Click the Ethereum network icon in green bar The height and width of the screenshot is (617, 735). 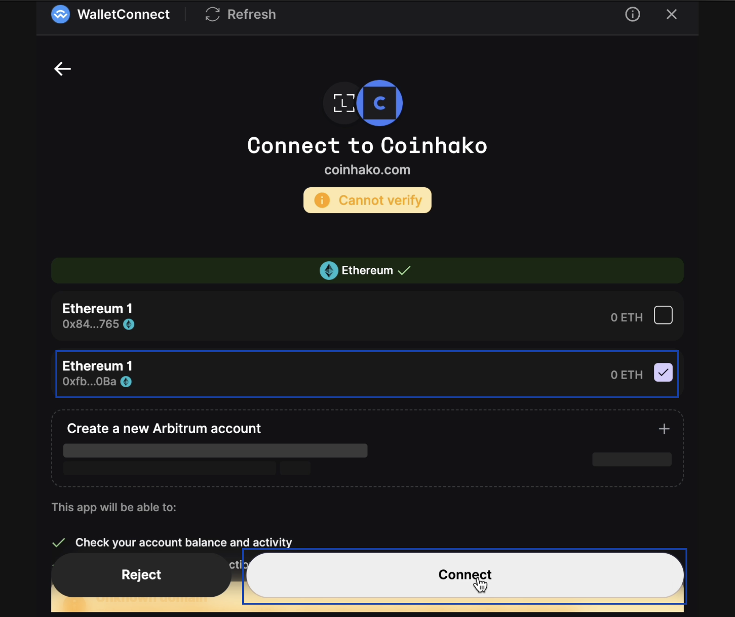[x=329, y=271]
